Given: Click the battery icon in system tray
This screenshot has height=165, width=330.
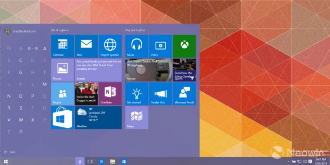Looking at the screenshot, I should click(294, 162).
